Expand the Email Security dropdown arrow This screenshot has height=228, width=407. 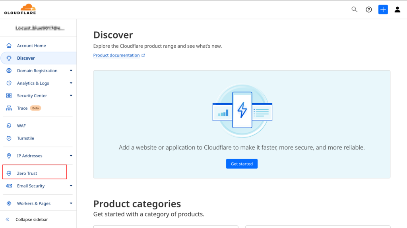[x=71, y=186]
